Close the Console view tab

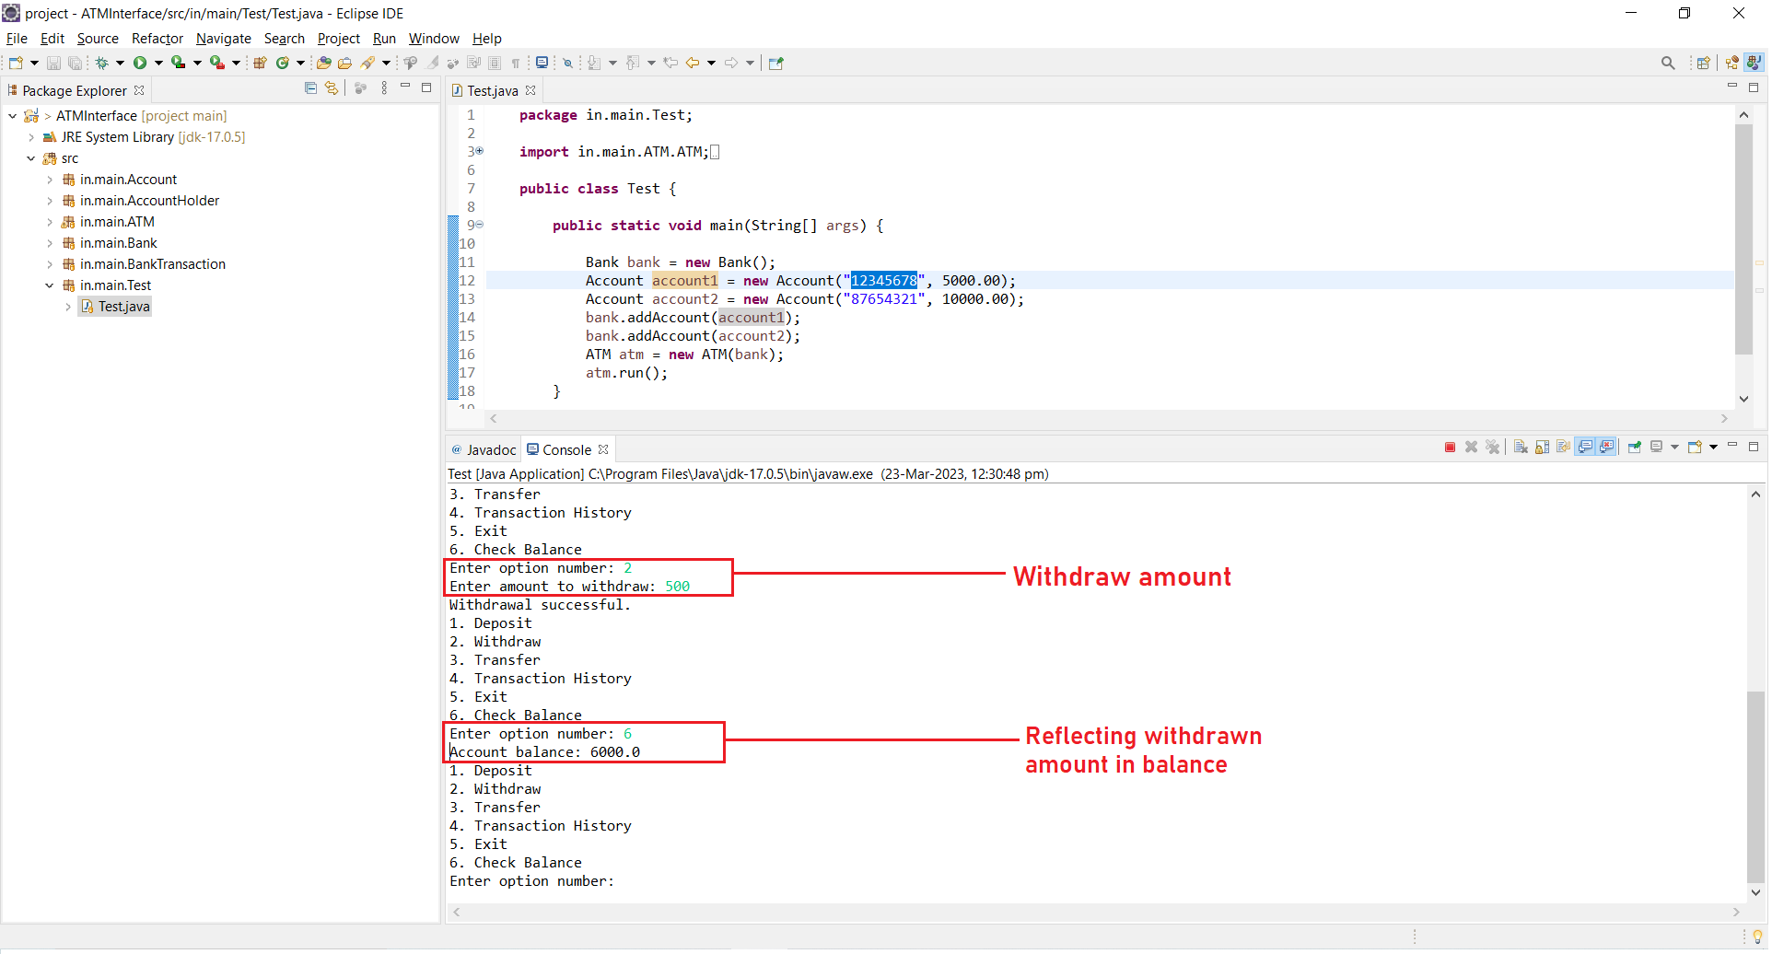point(603,449)
